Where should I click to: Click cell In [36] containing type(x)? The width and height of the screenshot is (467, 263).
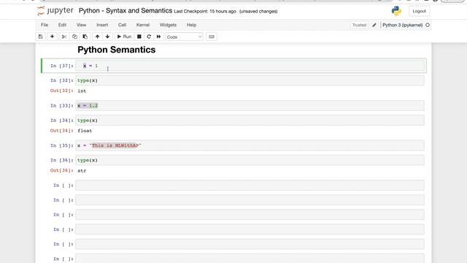point(250,160)
